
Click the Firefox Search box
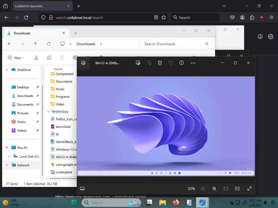[x=195, y=18]
